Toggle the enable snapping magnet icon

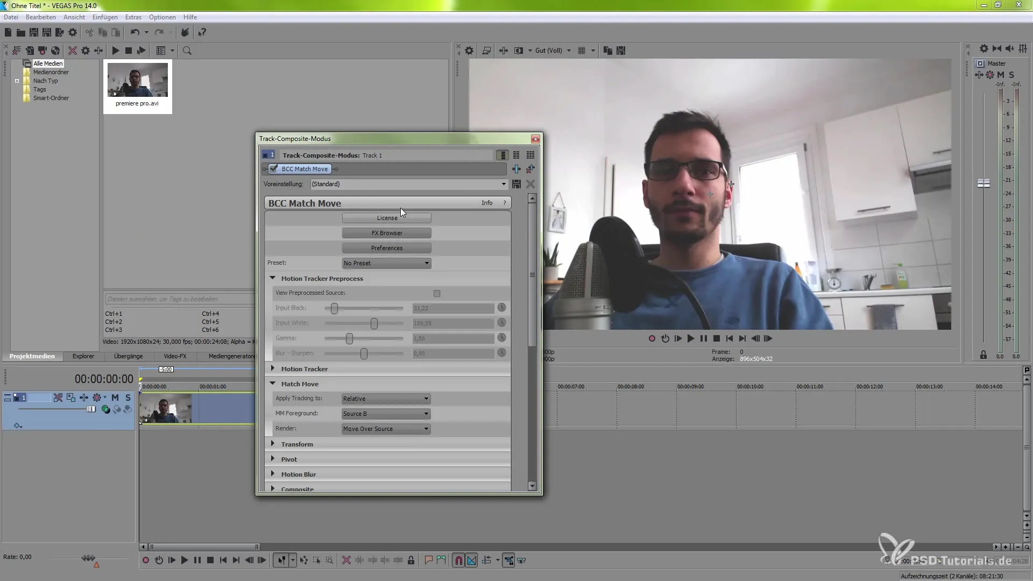tap(458, 561)
